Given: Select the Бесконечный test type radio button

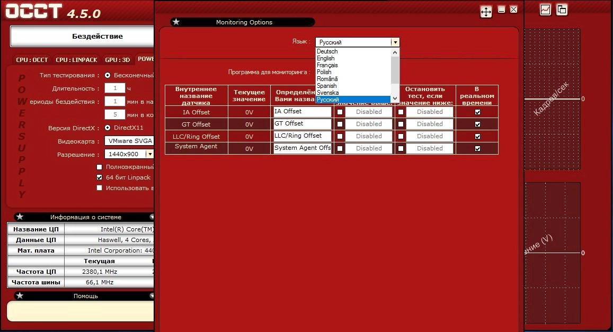Looking at the screenshot, I should (x=108, y=75).
